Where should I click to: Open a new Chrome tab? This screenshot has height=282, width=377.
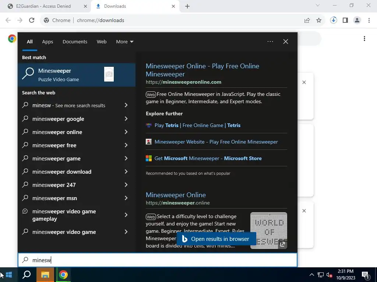click(187, 6)
